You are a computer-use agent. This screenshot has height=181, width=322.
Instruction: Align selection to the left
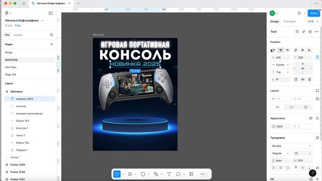274,50
